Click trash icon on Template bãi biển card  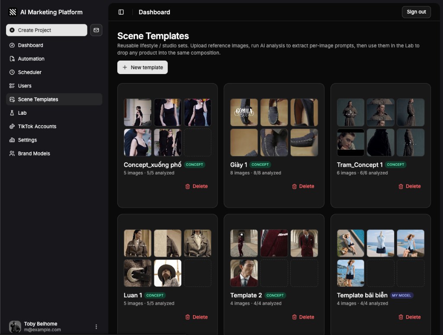point(401,317)
